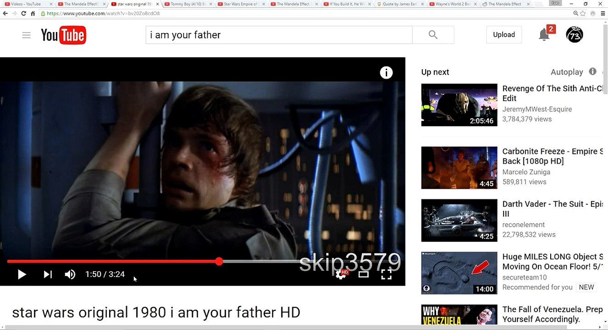Viewport: 608px width, 330px height.
Task: Open the YouTube hamburger guide menu
Action: pos(26,35)
